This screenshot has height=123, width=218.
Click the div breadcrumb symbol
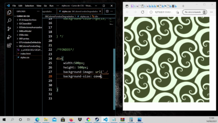click(x=95, y=16)
